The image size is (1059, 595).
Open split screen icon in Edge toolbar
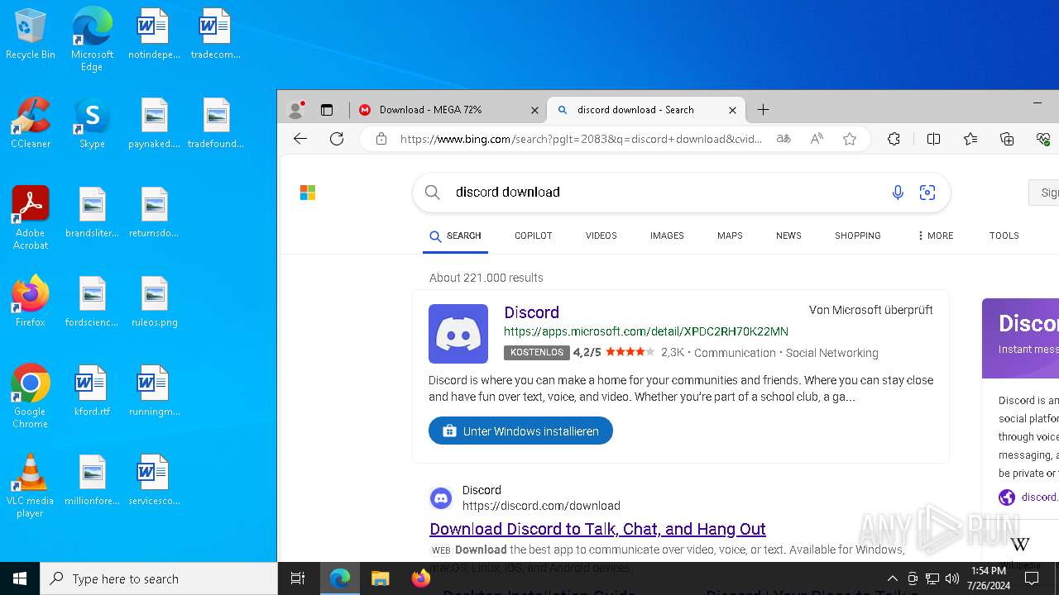pos(934,139)
